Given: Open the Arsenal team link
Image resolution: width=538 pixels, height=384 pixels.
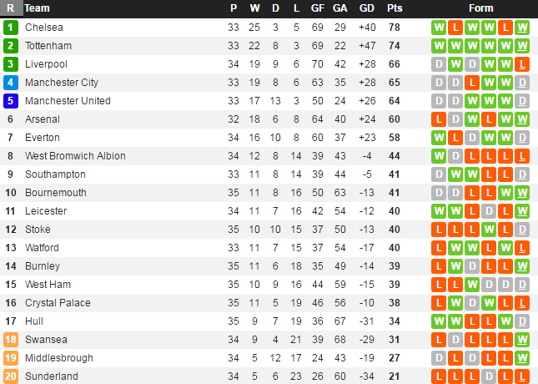Looking at the screenshot, I should point(43,119).
